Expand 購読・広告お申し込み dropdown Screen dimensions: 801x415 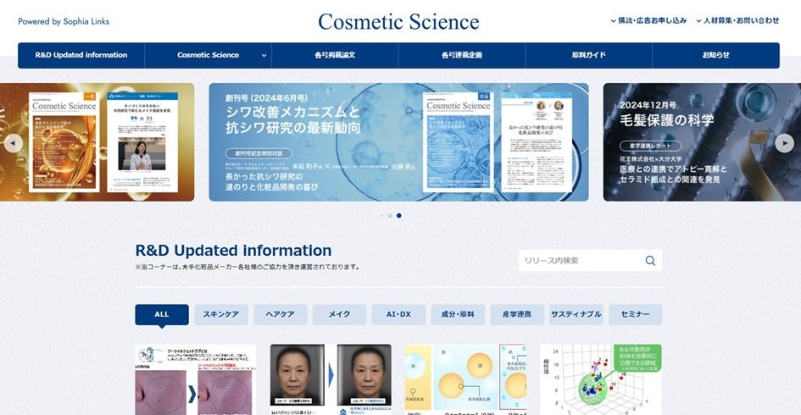pos(648,20)
